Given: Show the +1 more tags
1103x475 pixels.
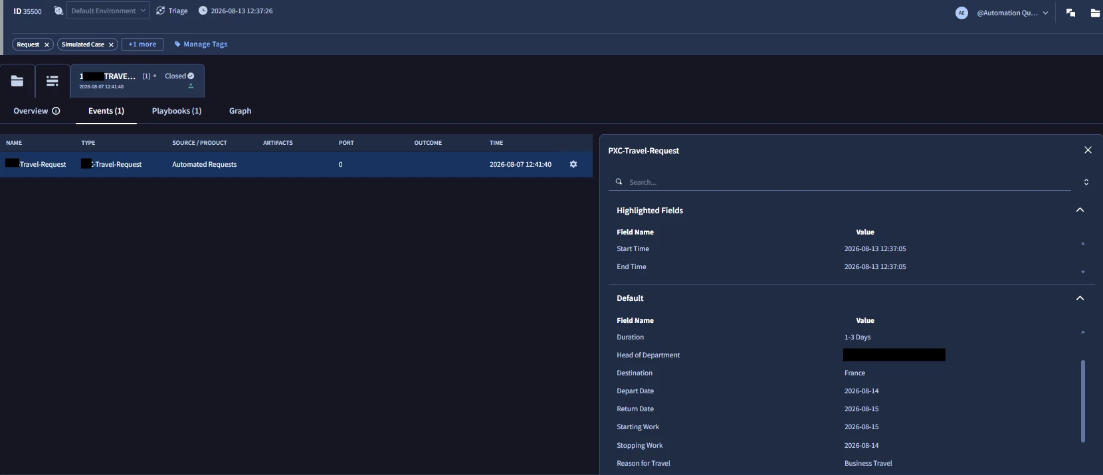Looking at the screenshot, I should (x=142, y=45).
